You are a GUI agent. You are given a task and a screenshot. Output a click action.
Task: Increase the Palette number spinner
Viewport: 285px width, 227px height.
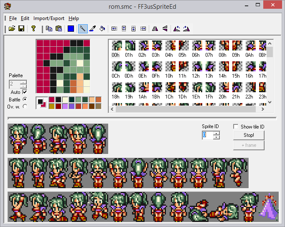coord(23,82)
